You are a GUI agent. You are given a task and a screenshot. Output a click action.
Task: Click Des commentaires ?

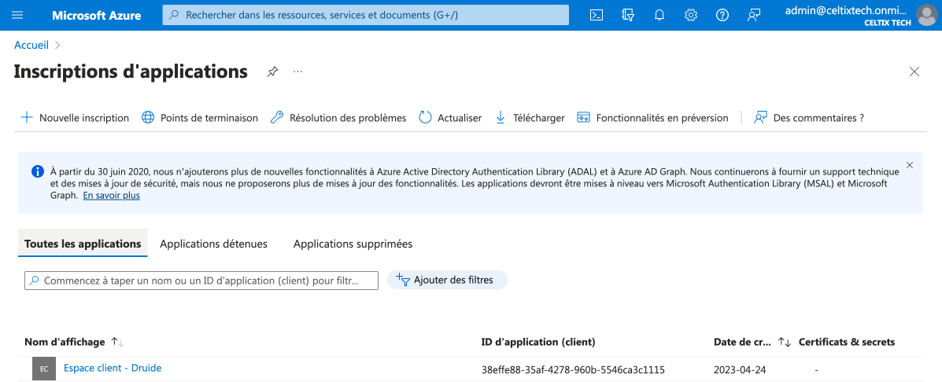click(809, 118)
